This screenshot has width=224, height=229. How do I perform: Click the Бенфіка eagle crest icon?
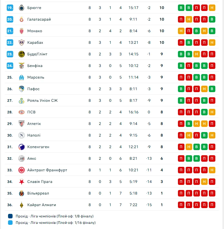coord(22,66)
